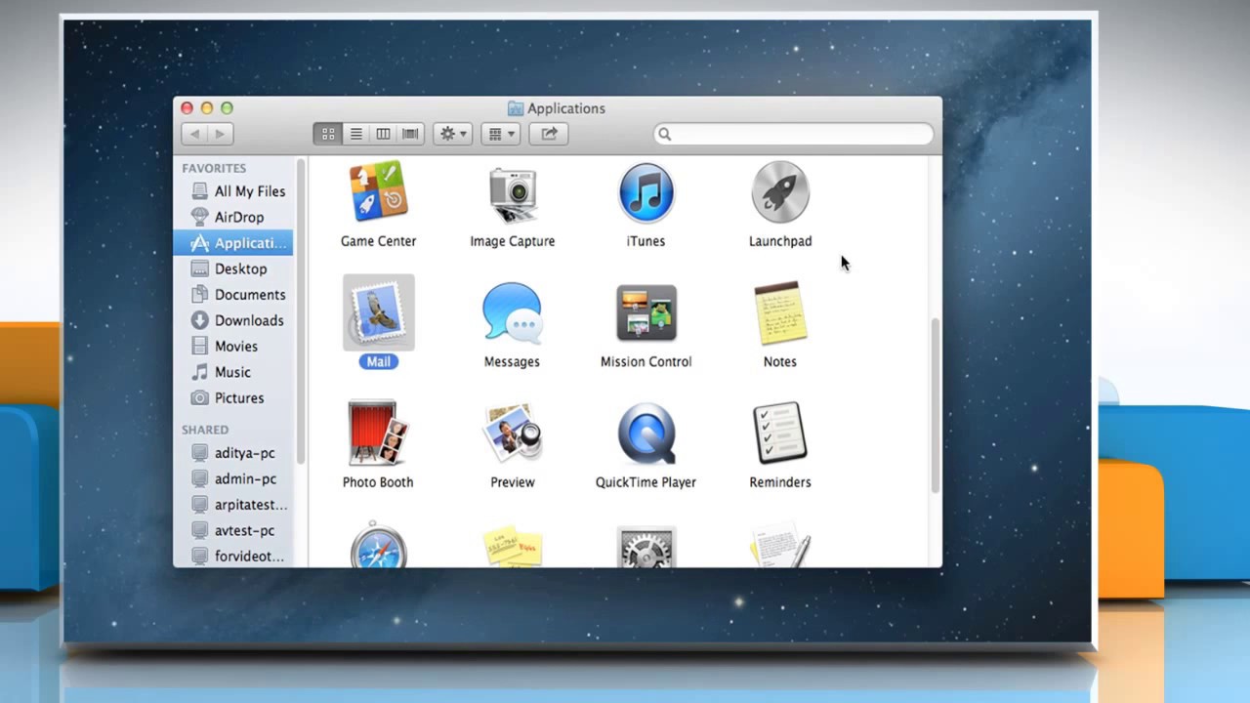This screenshot has height=703, width=1250.
Task: Open the Arrange items dropdown
Action: tap(500, 134)
